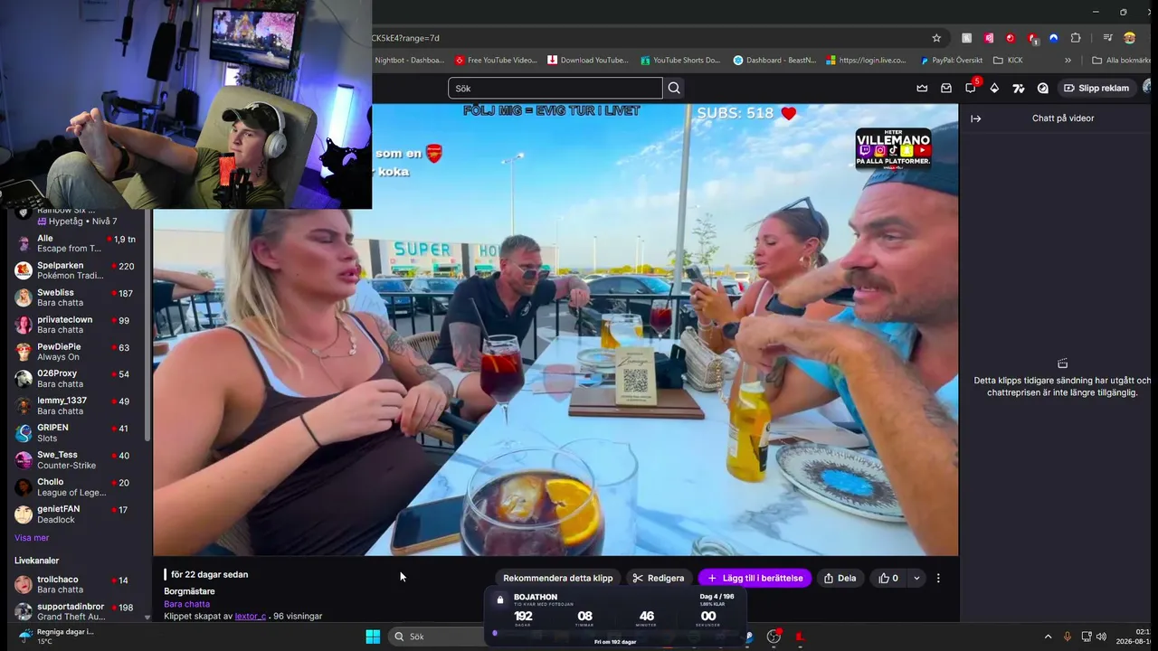This screenshot has height=651, width=1158.
Task: Click the gray K browser extension icon
Action: click(x=967, y=38)
